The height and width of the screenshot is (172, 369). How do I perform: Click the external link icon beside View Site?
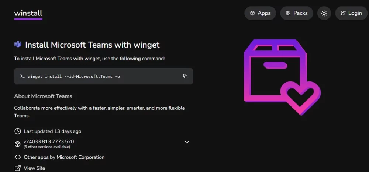tap(18, 168)
